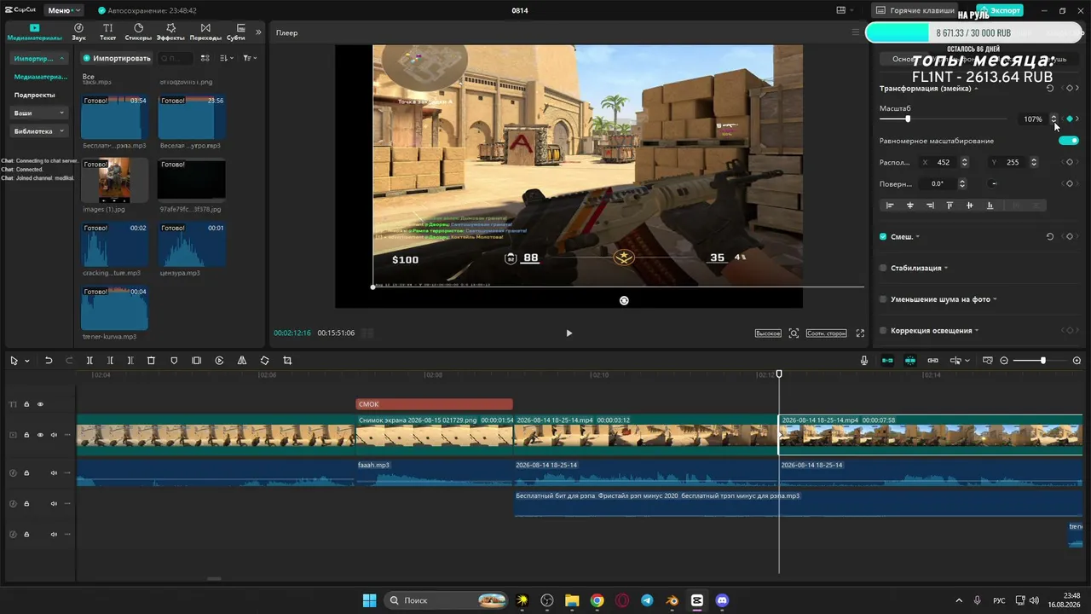Switch to the Эффекты tab
The image size is (1091, 614).
click(x=170, y=32)
